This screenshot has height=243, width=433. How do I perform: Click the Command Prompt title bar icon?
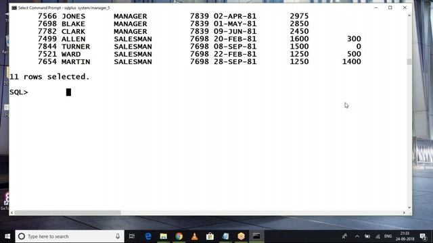(x=14, y=7)
